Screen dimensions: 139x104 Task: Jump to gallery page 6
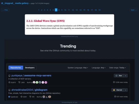coord(53,10)
